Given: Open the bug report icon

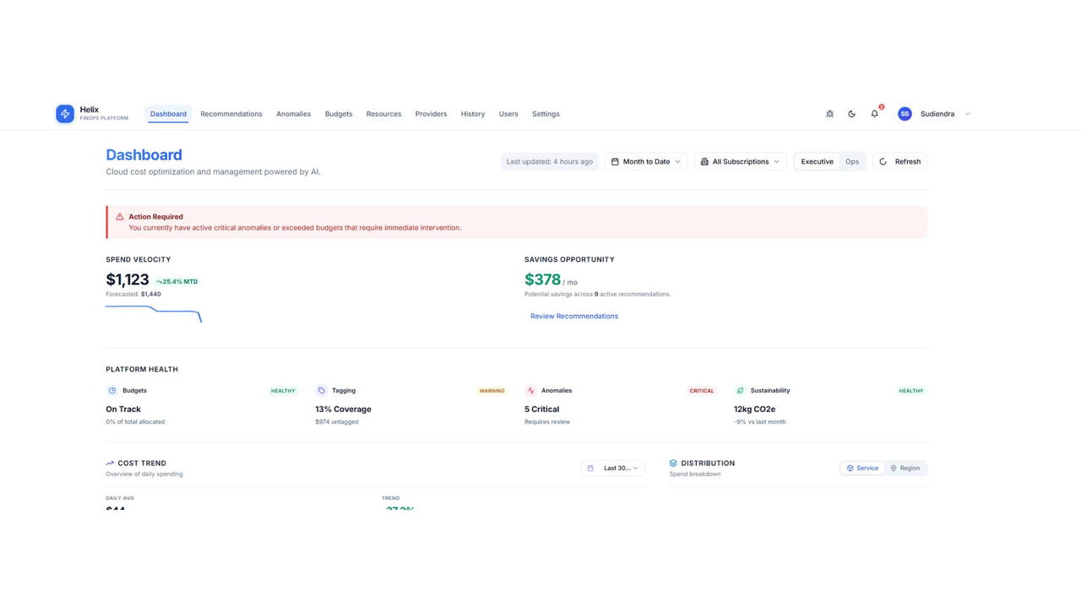Looking at the screenshot, I should point(829,114).
